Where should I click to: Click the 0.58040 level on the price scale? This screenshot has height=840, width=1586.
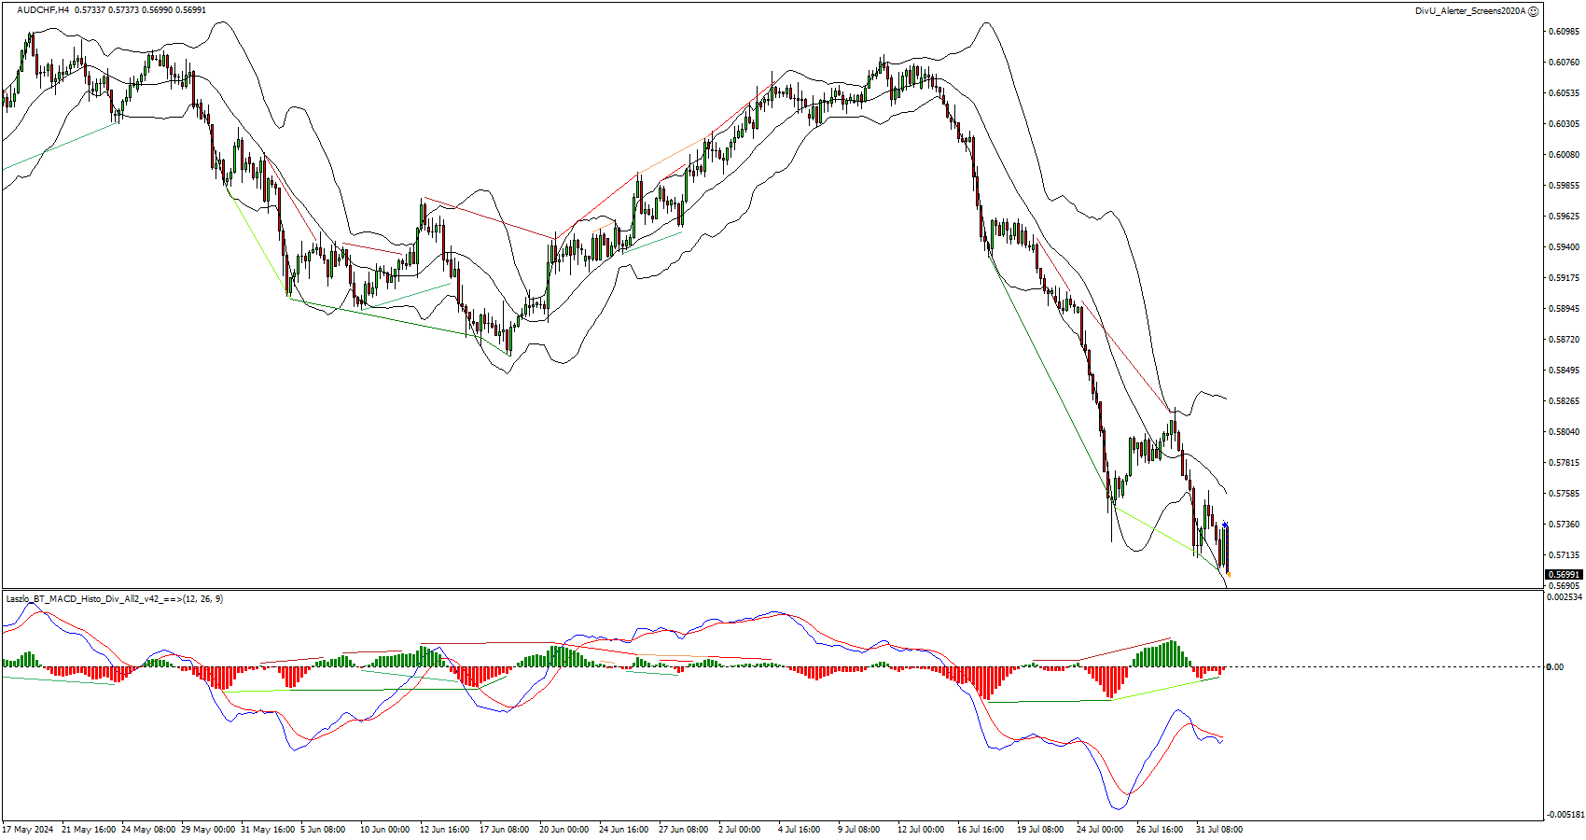tap(1564, 432)
